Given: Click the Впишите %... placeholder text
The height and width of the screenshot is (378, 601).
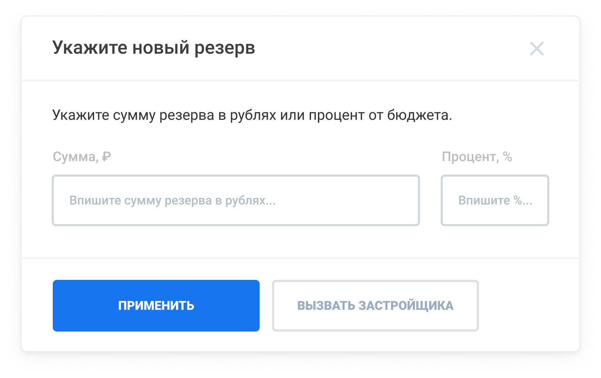Looking at the screenshot, I should [x=495, y=200].
